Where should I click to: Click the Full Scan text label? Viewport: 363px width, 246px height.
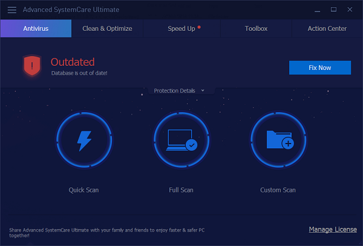(x=181, y=190)
